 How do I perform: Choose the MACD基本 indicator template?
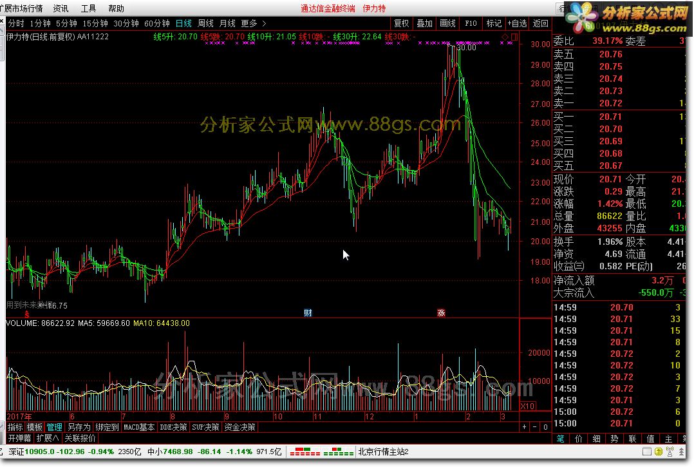point(139,427)
